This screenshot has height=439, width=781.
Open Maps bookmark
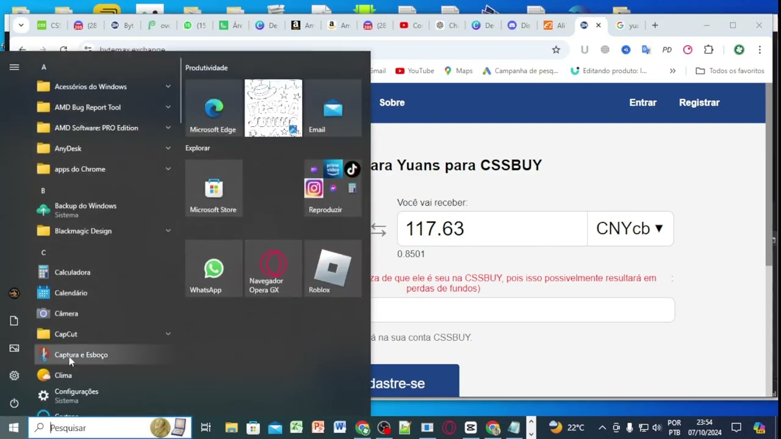coord(458,71)
